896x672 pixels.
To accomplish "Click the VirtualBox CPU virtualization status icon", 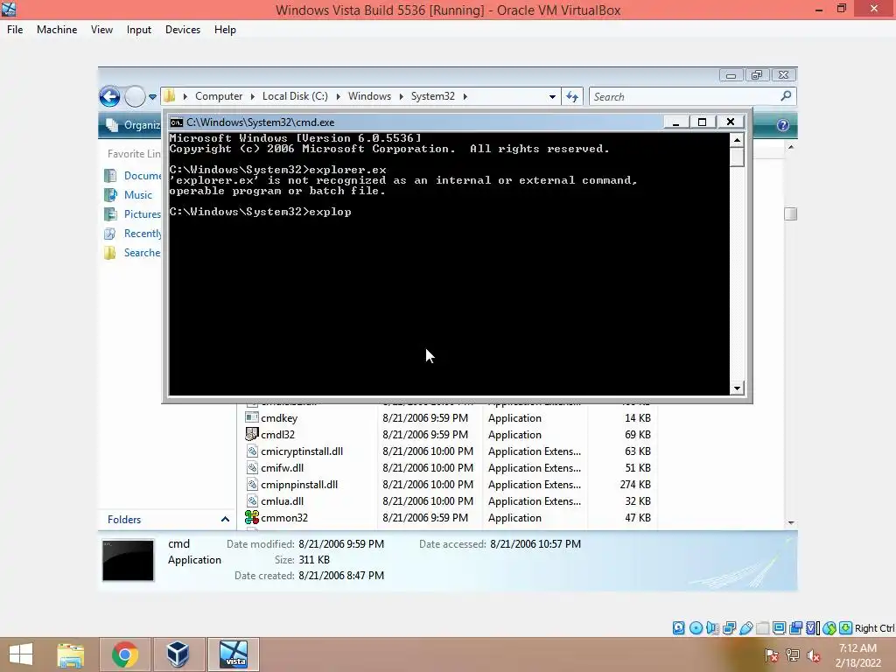I will [x=813, y=628].
